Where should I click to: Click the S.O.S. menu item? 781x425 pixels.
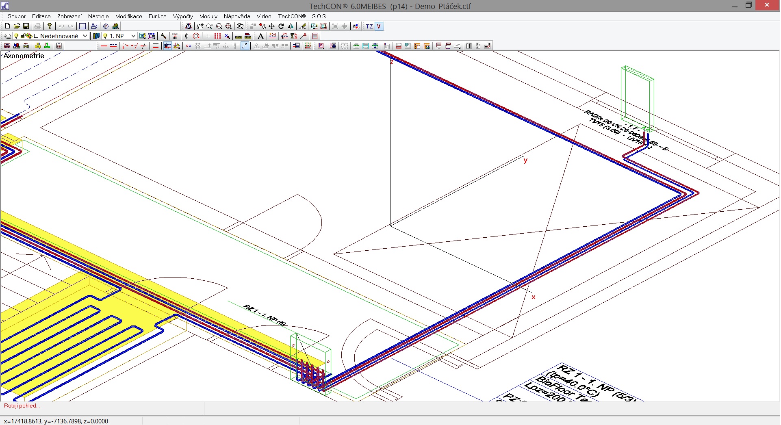(319, 16)
